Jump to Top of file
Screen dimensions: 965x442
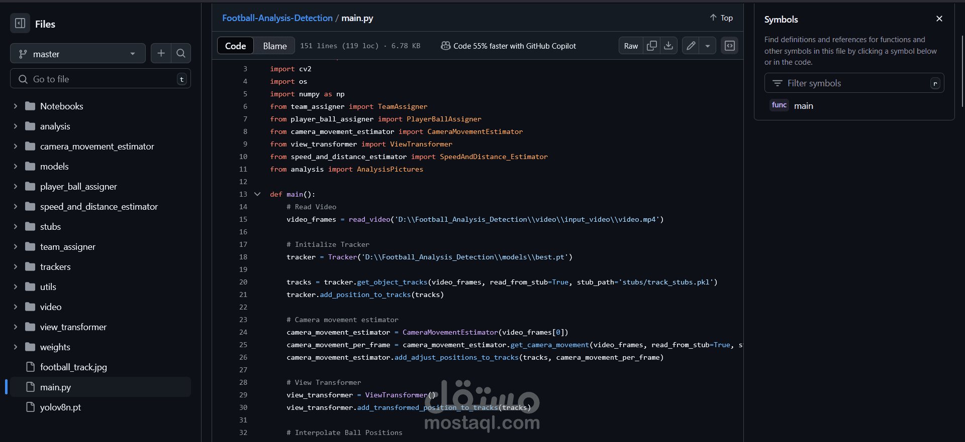click(x=721, y=18)
